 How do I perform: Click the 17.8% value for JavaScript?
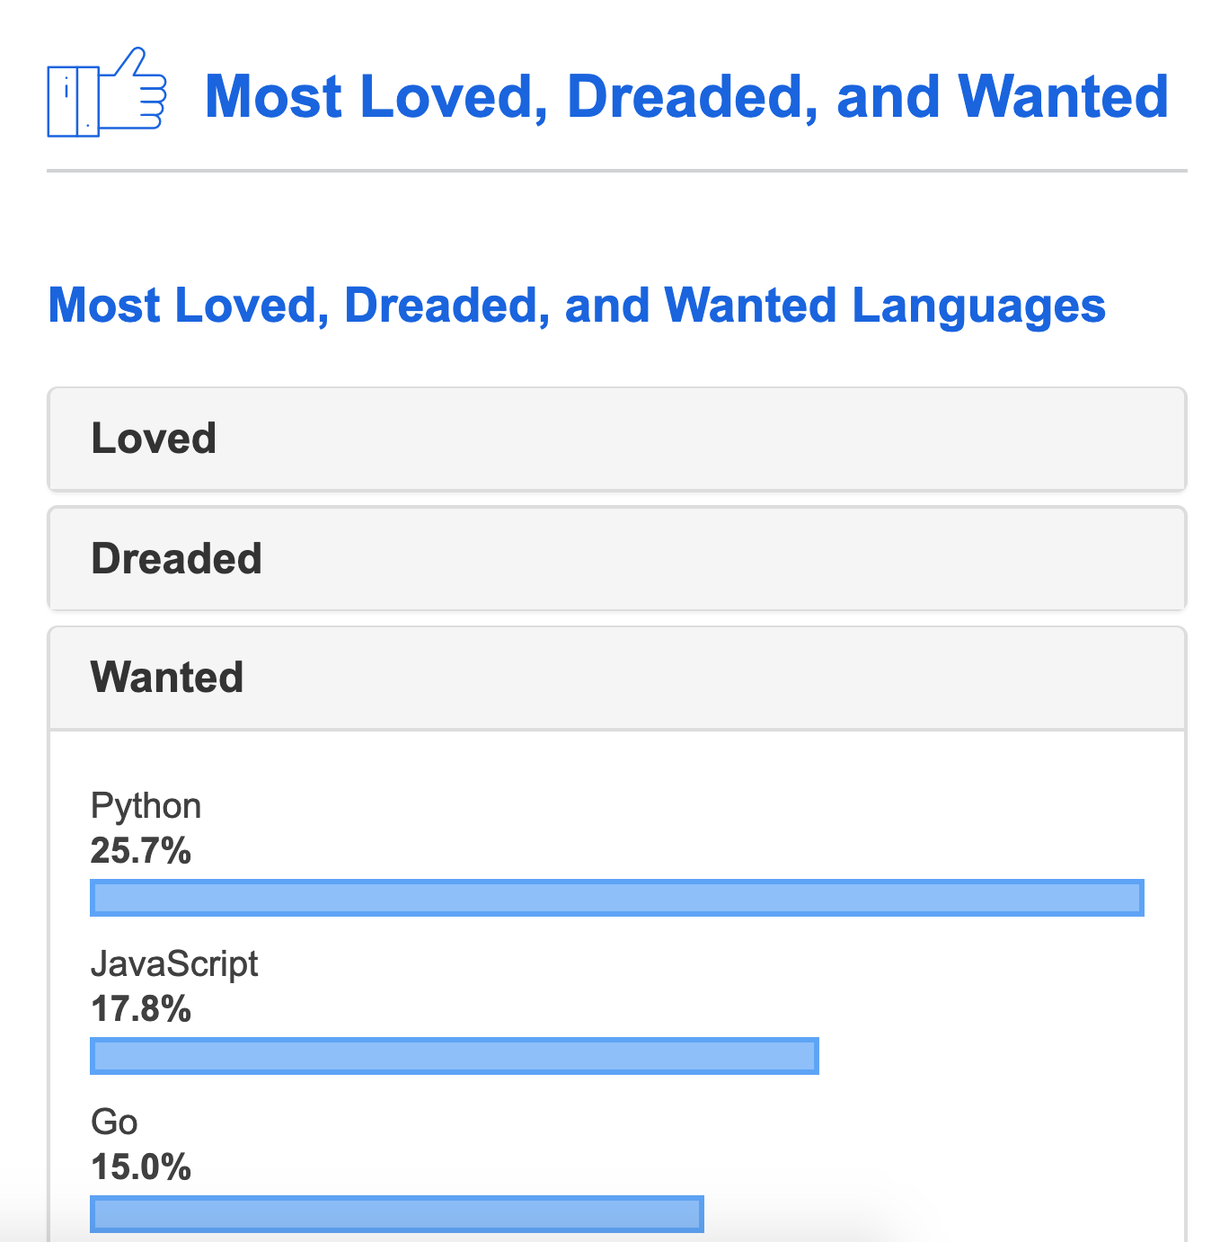coord(141,1008)
